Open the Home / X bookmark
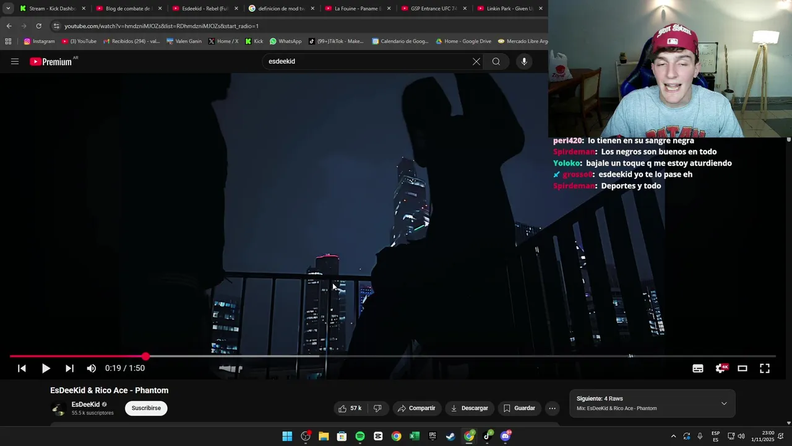The image size is (792, 446). click(223, 42)
